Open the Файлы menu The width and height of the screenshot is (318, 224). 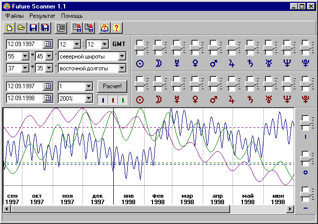point(14,16)
